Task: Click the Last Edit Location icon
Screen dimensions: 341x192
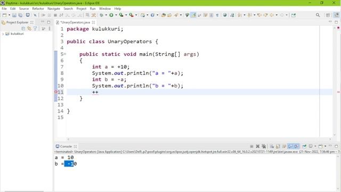Action: point(259,15)
